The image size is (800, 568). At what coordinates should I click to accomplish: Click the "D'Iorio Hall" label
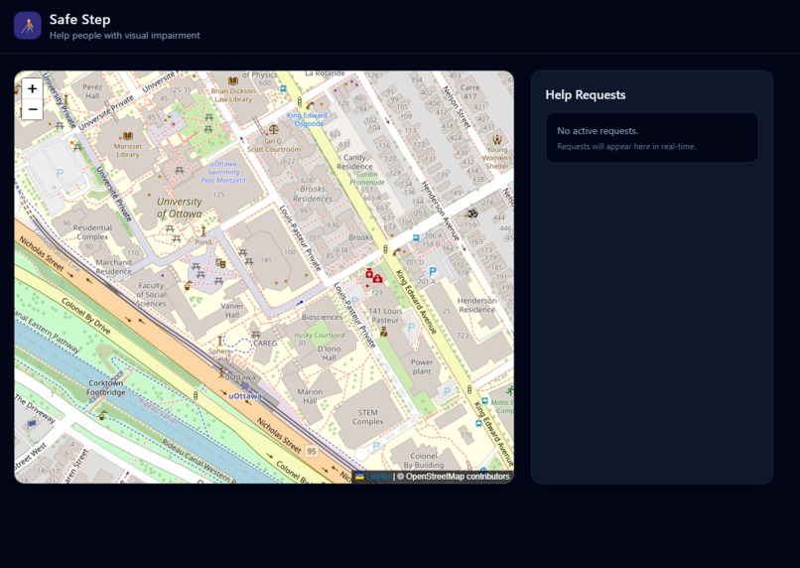point(330,354)
